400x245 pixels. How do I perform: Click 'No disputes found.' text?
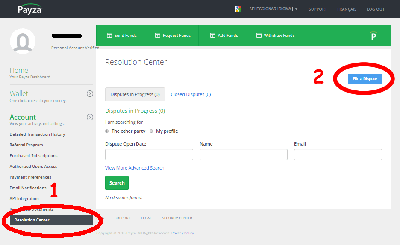pos(124,197)
